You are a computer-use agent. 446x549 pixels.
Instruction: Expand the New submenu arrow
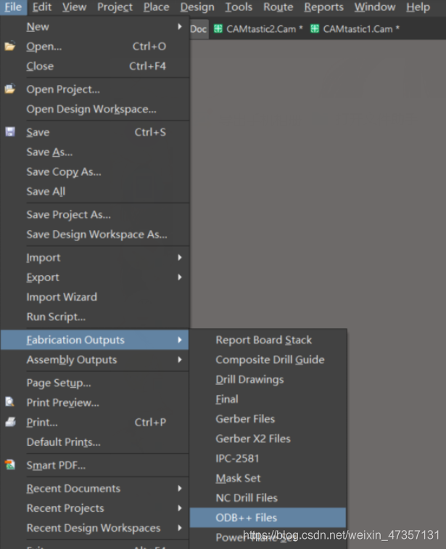click(180, 27)
